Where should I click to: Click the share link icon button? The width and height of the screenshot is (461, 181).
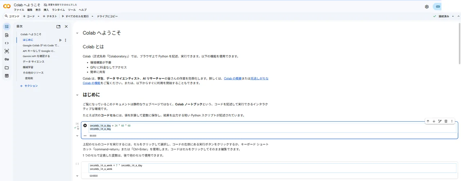438,6
